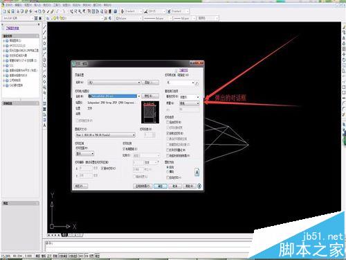Click the 预览 Preview button
The height and width of the screenshot is (260, 346).
click(80, 186)
